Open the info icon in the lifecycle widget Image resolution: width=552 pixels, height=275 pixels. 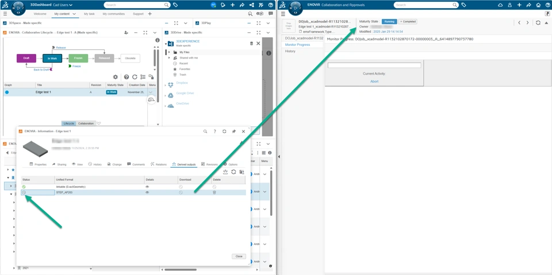pos(158,40)
